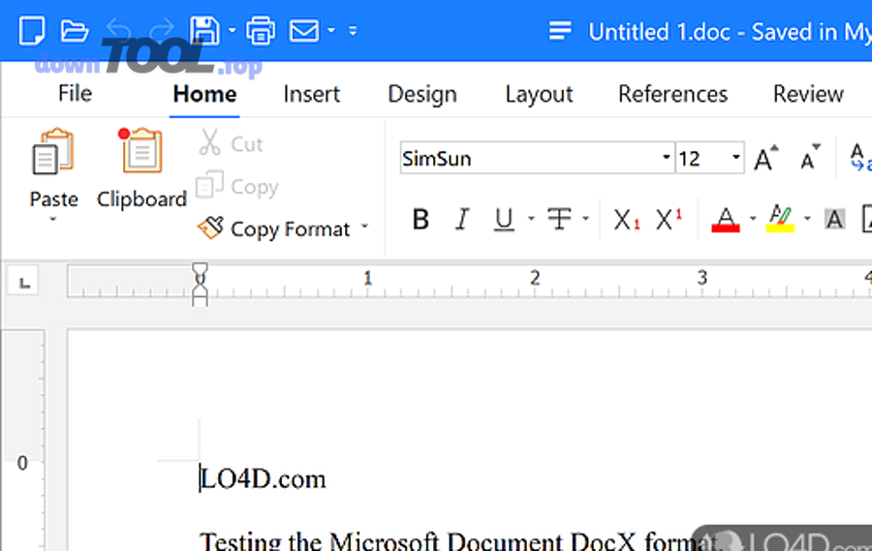Apply the red font color
Image resolution: width=872 pixels, height=551 pixels.
pos(725,219)
